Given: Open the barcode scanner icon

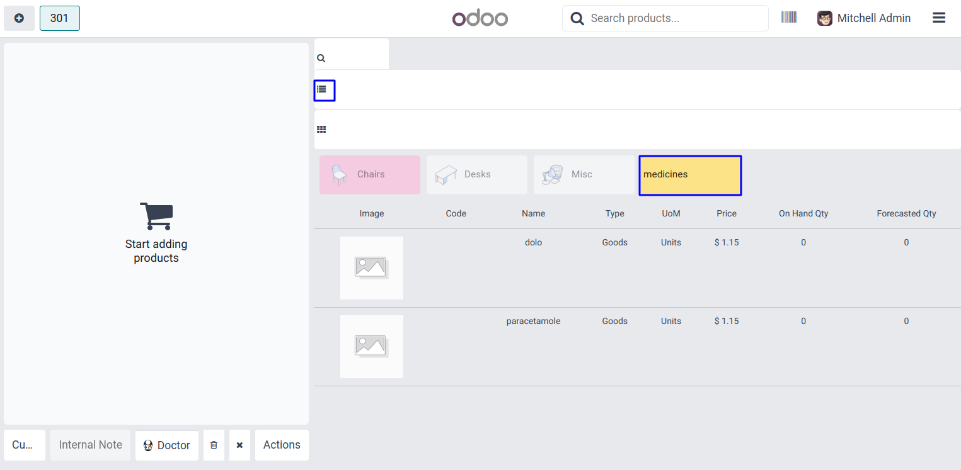Looking at the screenshot, I should click(788, 18).
